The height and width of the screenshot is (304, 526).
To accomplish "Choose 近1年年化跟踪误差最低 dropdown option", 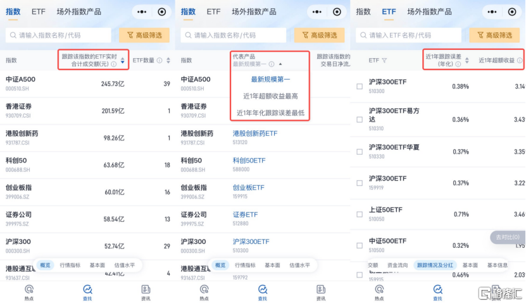I will click(270, 113).
